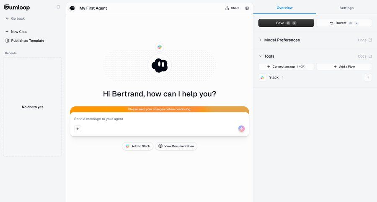377x202 pixels.
Task: Click the Recents heading
Action: coord(11,53)
